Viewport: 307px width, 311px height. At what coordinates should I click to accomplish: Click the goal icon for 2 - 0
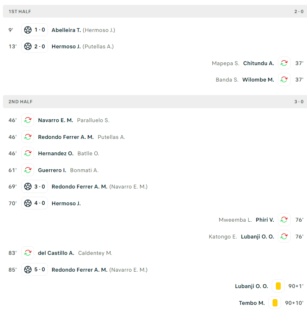[x=28, y=46]
